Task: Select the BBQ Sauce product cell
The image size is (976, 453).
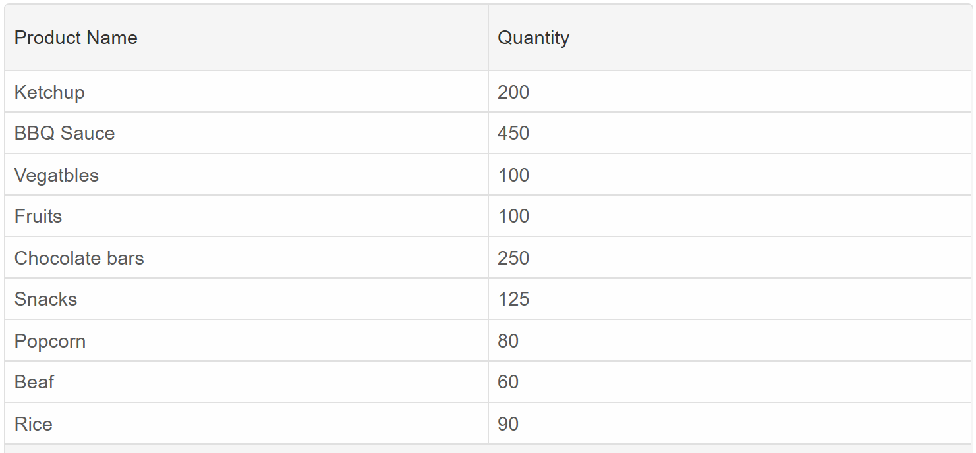Action: point(246,133)
